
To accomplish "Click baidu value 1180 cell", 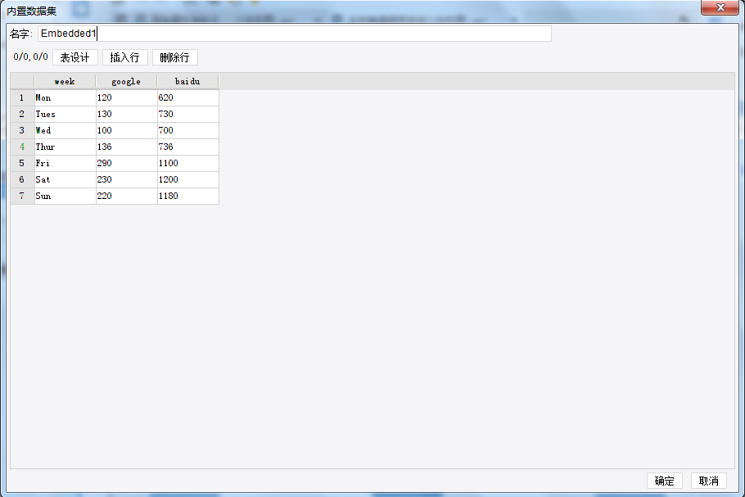I will tap(188, 197).
